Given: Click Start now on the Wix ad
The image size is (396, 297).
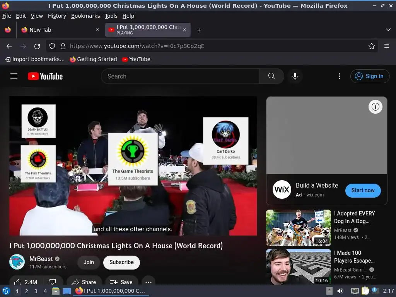Looking at the screenshot, I should pos(363,190).
